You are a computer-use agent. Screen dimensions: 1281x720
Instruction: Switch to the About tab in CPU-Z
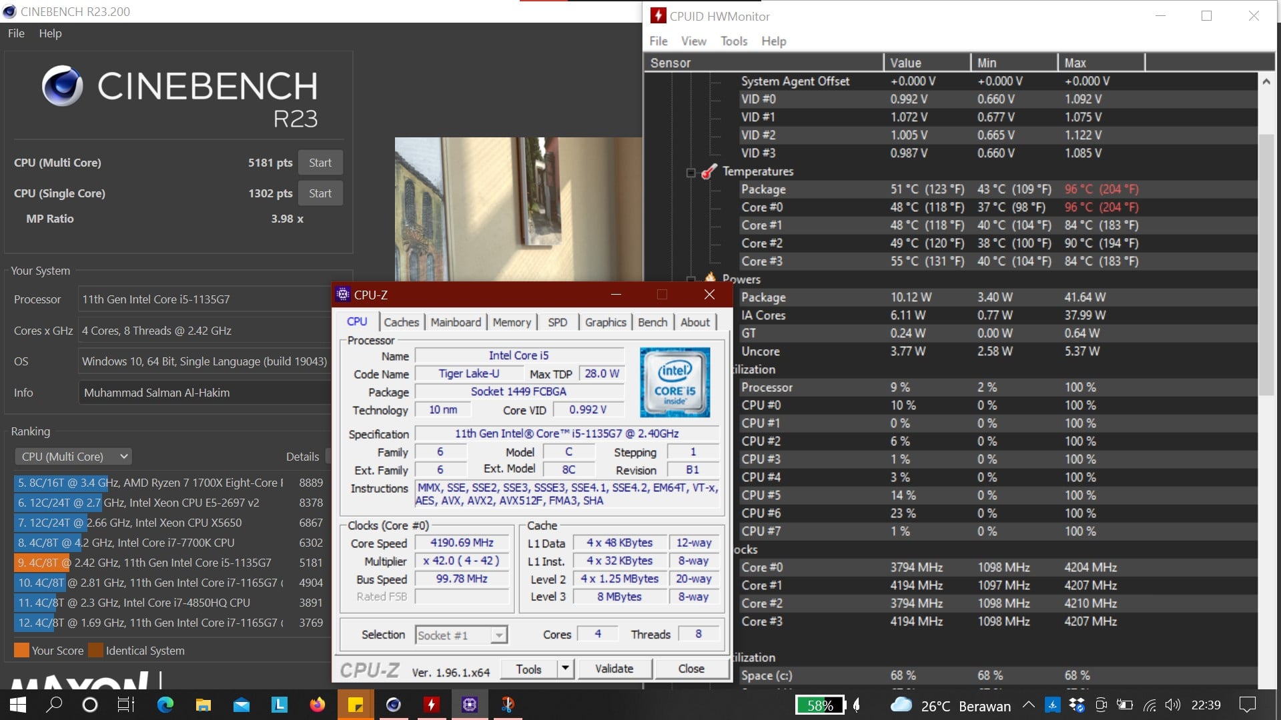pos(695,322)
